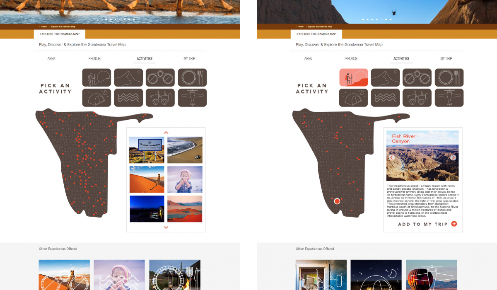The height and width of the screenshot is (290, 497).
Task: Expand photo grid downward with the red chevron
Action: 166,227
